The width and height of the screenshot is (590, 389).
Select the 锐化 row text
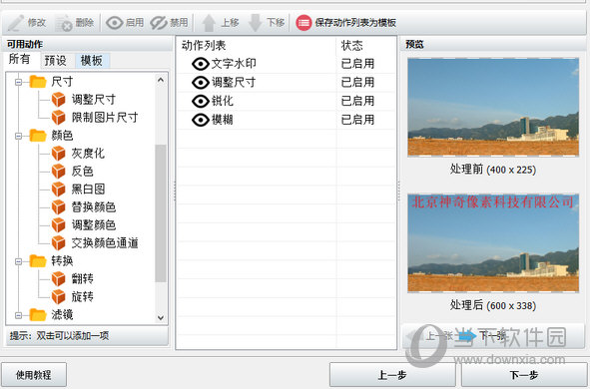click(223, 101)
